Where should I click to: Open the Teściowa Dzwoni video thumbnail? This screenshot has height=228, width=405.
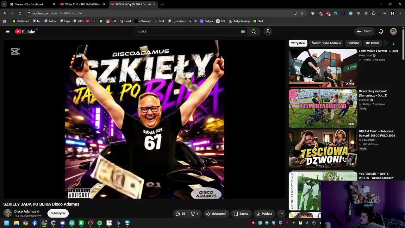click(323, 148)
